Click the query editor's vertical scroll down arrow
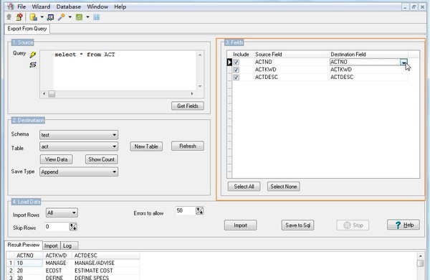430x280 pixels. point(200,86)
